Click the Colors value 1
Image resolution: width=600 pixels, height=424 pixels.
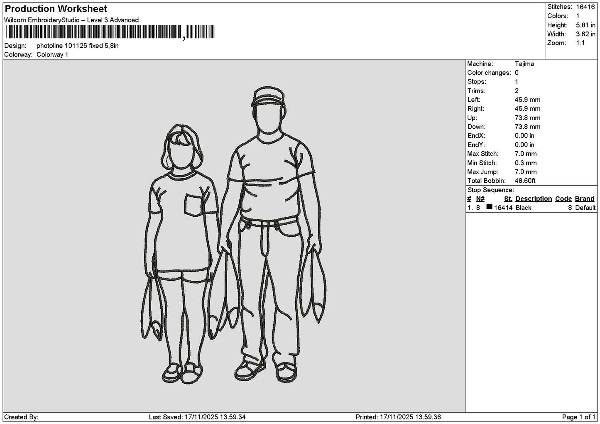pyautogui.click(x=578, y=16)
